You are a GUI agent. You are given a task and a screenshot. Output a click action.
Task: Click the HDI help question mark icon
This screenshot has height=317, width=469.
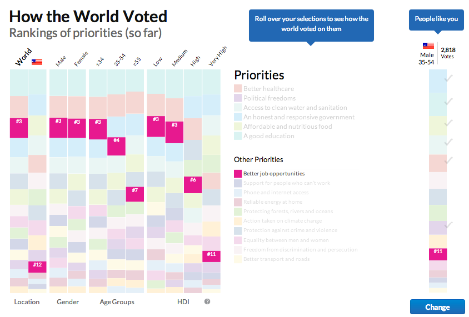[207, 301]
